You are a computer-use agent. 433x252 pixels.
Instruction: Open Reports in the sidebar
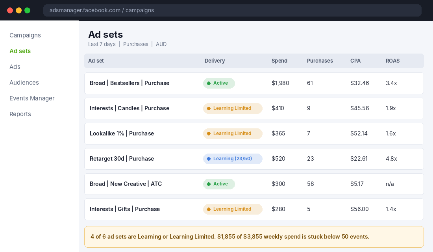(20, 114)
